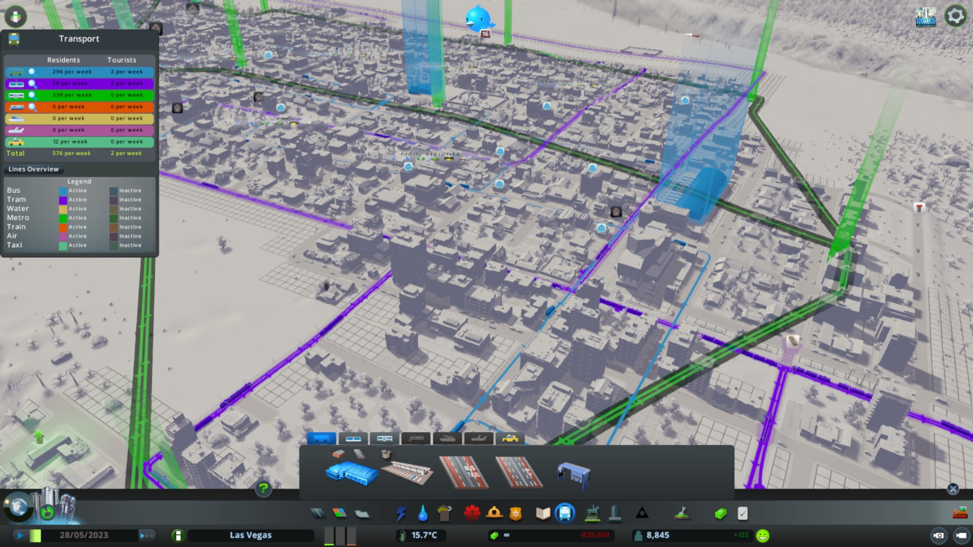Open the Fire Department menu
Screen dimensions: 973x547
pyautogui.click(x=494, y=514)
